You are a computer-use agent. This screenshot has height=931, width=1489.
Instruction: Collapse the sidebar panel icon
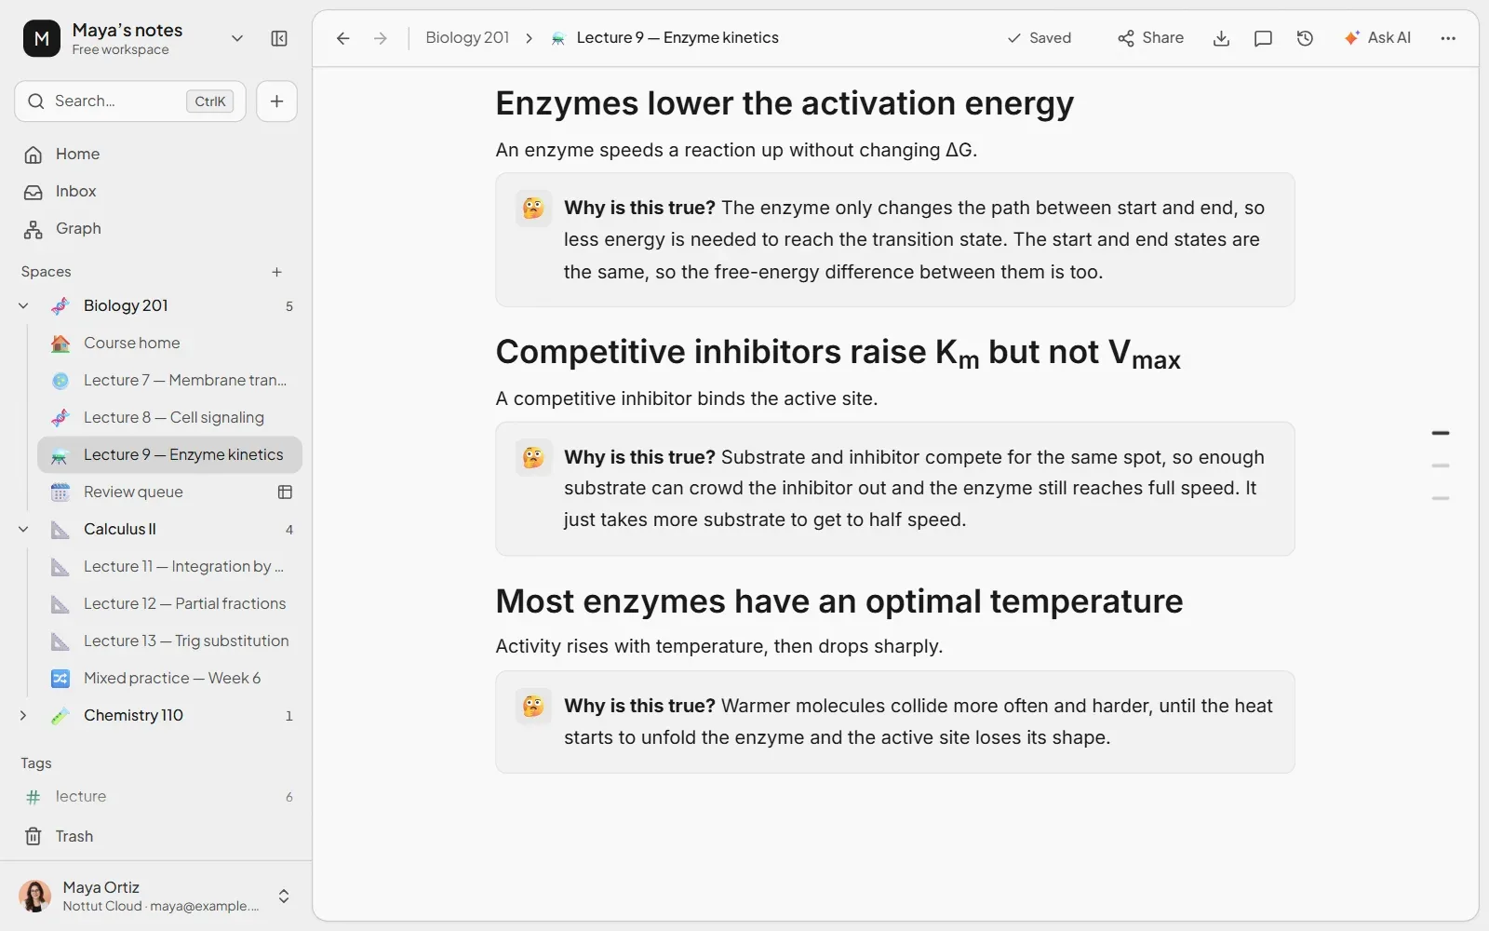point(279,38)
